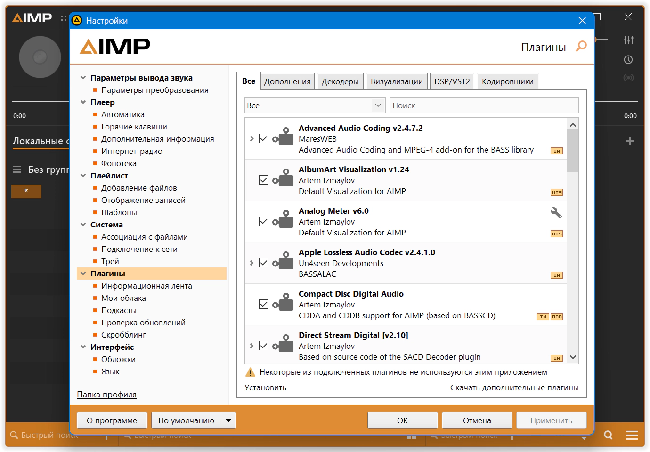Select the Все tab
This screenshot has width=650, height=452.
tap(249, 81)
